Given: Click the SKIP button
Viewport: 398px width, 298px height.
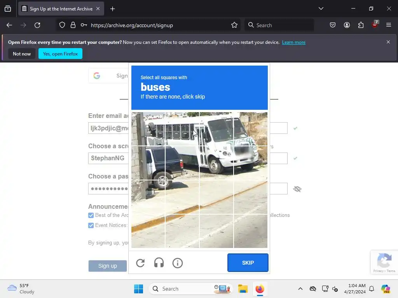Looking at the screenshot, I should (248, 263).
